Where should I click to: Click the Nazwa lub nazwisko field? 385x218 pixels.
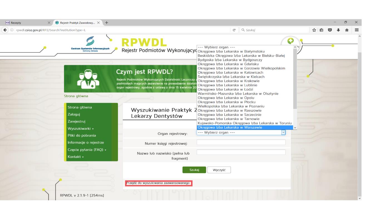241,152
